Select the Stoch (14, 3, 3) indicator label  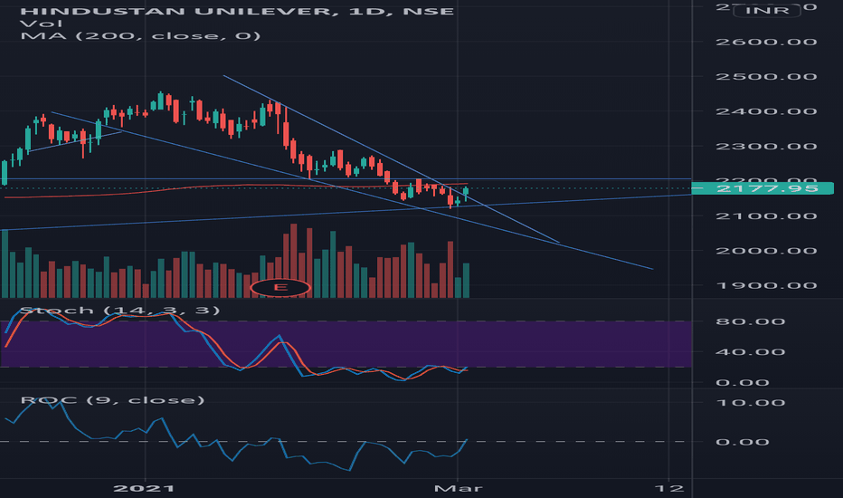[120, 311]
